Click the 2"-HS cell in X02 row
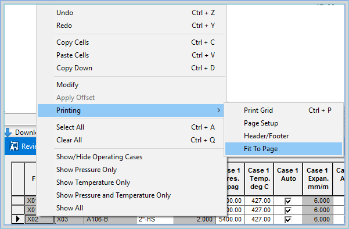Screen dimensions: 349x229 pyautogui.click(x=155, y=220)
